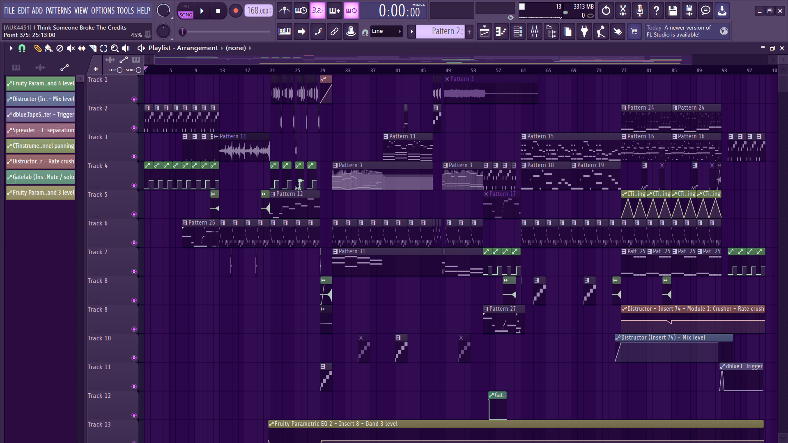Open the PATTERNS menu

pyautogui.click(x=58, y=11)
